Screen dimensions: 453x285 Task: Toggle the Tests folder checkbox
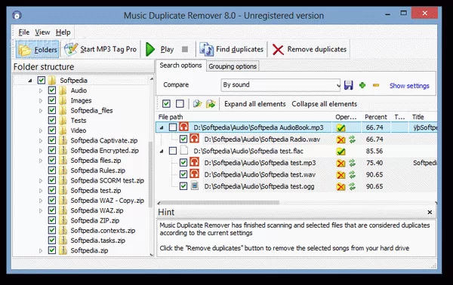pyautogui.click(x=52, y=121)
